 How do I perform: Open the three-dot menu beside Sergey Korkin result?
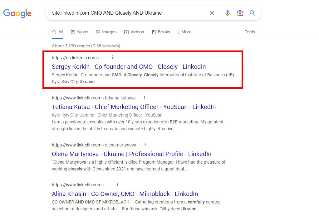113,57
